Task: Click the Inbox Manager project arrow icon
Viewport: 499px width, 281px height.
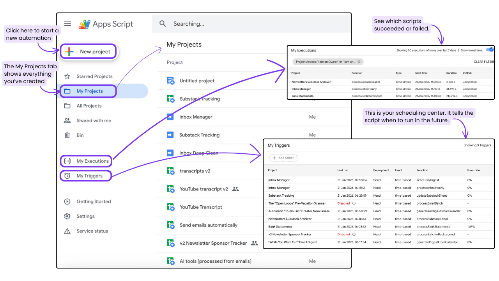Action: (x=170, y=117)
